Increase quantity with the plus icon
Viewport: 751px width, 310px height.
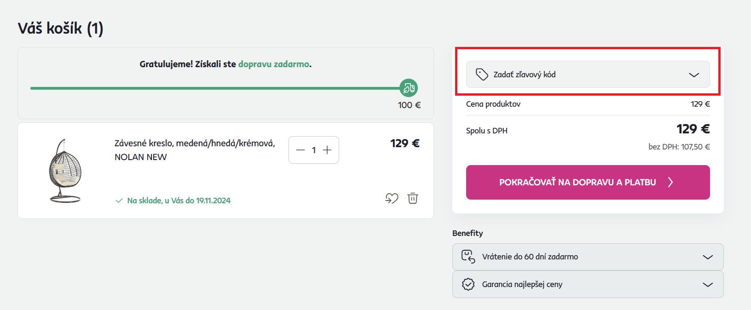[x=327, y=150]
